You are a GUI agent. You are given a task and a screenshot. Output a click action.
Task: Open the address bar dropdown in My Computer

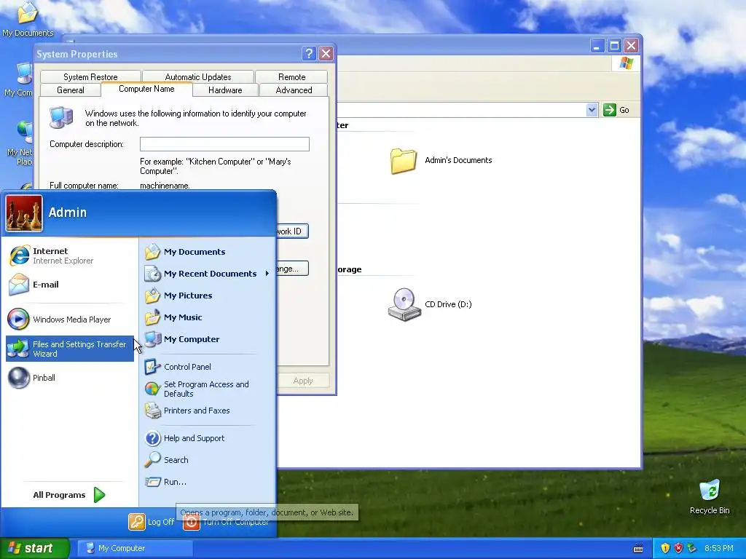[592, 110]
